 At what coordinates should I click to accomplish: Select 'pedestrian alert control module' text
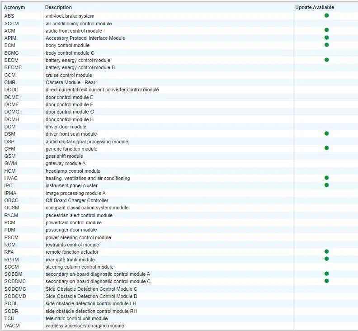coord(79,215)
